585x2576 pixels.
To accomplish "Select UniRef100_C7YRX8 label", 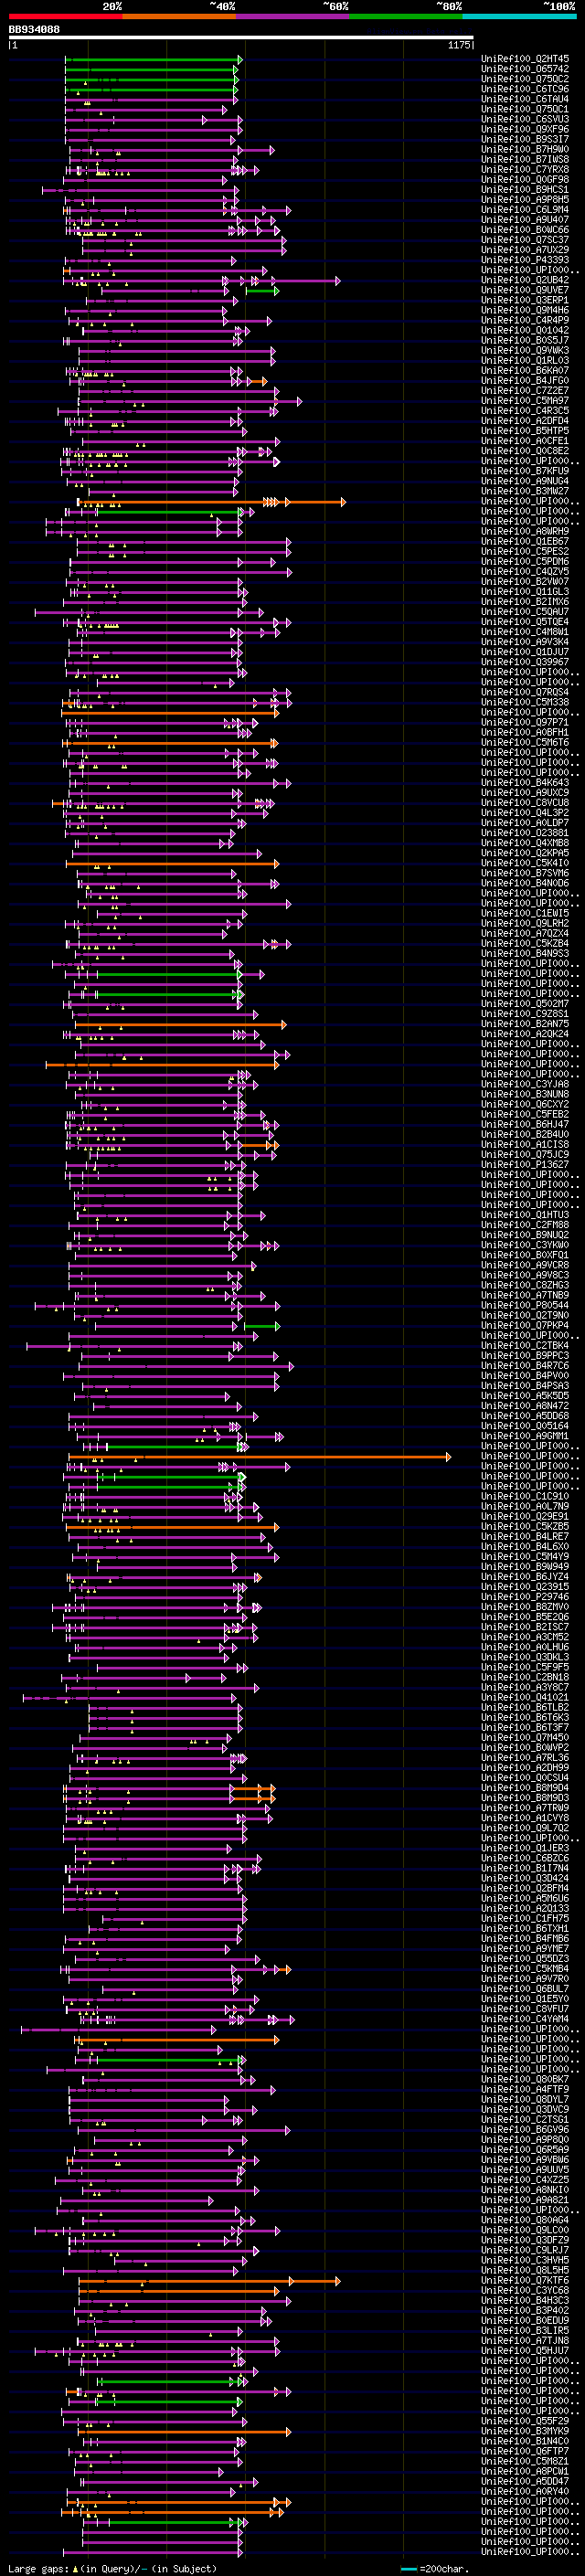I will click(x=525, y=170).
